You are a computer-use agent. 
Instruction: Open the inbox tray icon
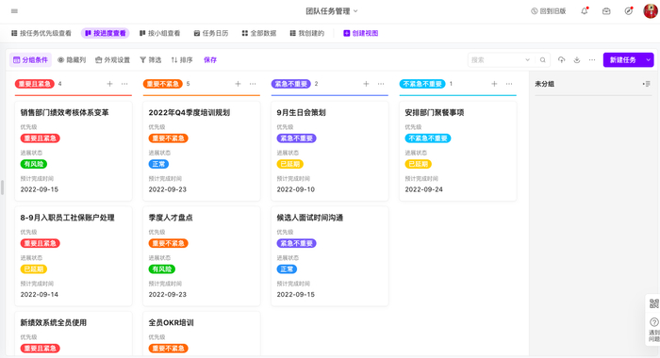click(606, 11)
